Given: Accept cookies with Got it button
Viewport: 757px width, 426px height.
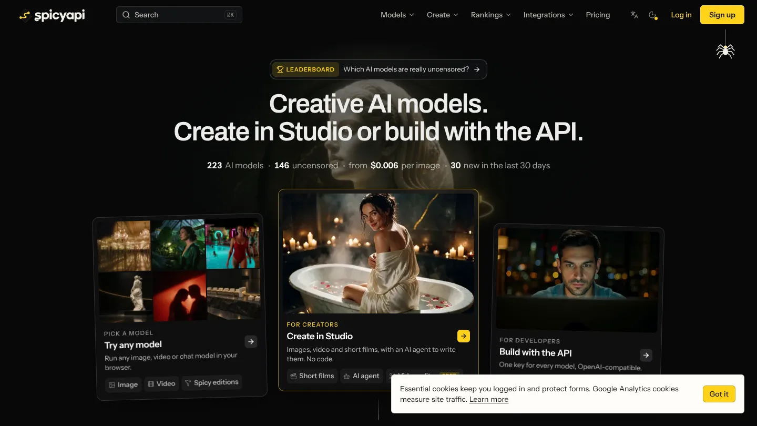Looking at the screenshot, I should tap(719, 394).
